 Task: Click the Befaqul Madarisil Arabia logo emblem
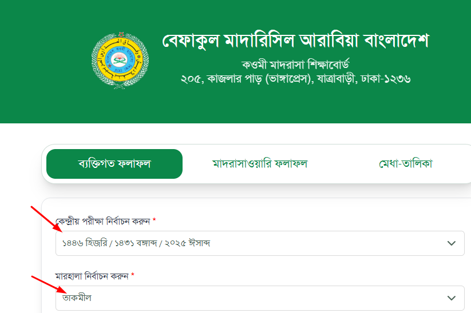click(120, 61)
